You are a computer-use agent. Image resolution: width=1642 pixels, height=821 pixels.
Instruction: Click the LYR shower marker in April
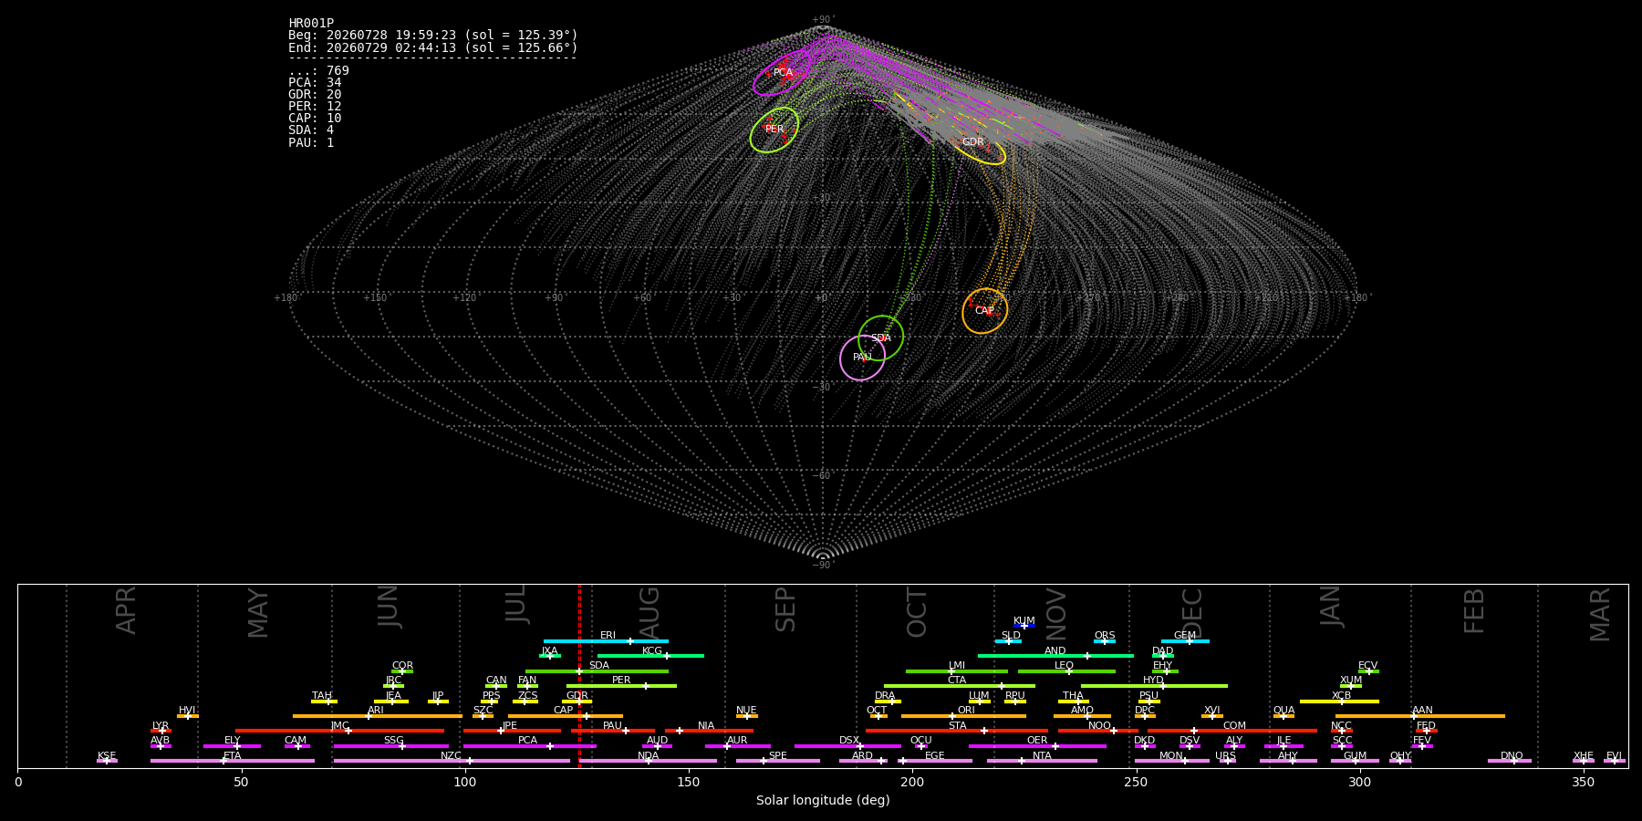[161, 731]
